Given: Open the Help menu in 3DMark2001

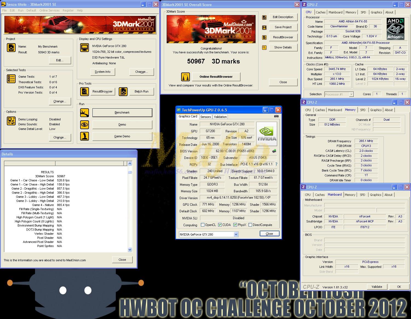Looking at the screenshot, I should [x=80, y=10].
